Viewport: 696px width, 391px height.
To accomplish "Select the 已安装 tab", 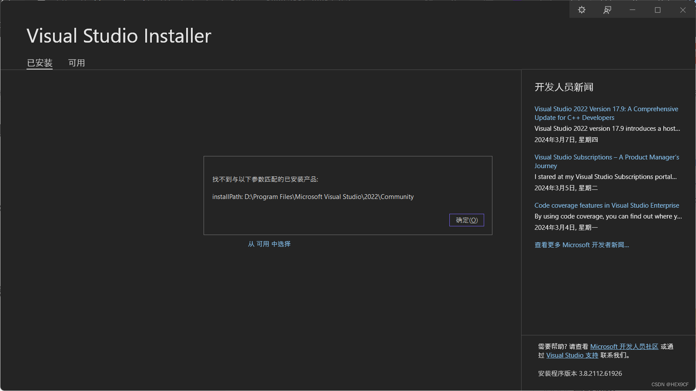I will (40, 63).
